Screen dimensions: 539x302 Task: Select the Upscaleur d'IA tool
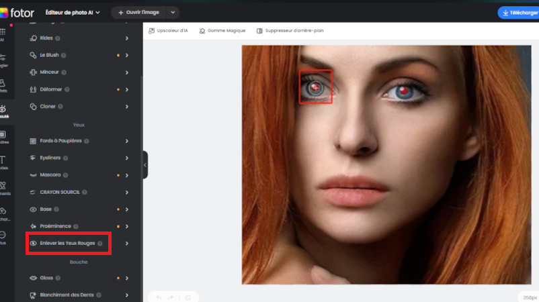[168, 31]
